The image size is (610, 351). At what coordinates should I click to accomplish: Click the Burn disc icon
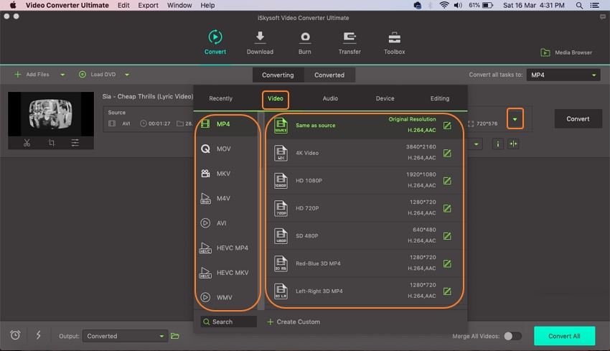(x=305, y=37)
